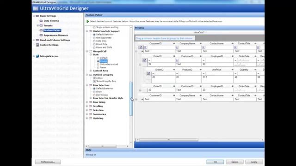Click the Appearance Browser node icon
Image resolution: width=296 pixels, height=166 pixels.
point(41,35)
